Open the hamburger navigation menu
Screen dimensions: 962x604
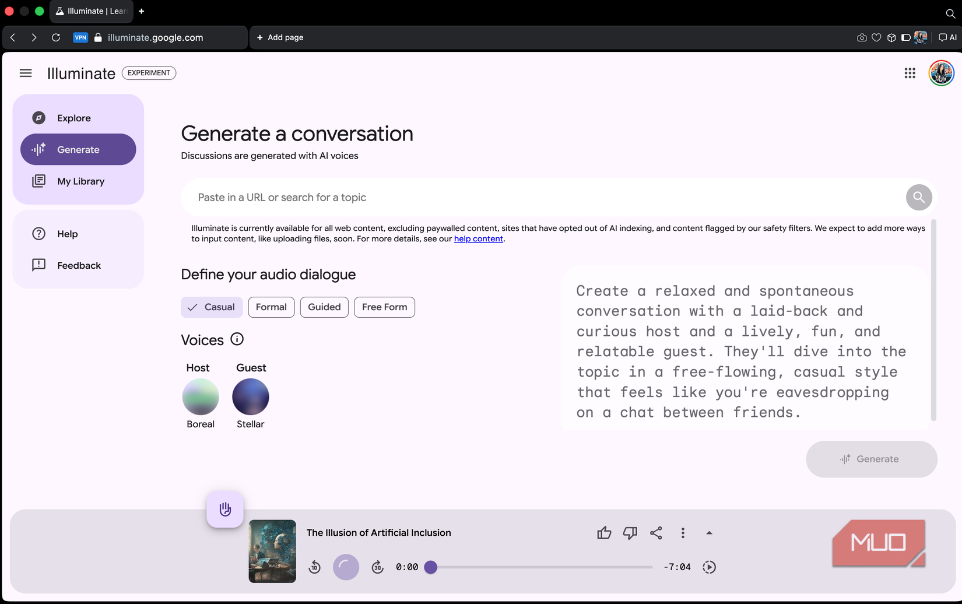(x=26, y=73)
